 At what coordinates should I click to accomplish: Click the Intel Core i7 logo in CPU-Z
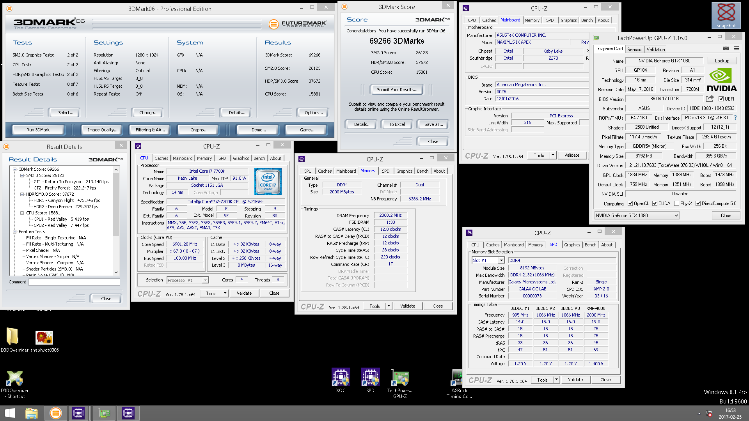[x=268, y=182]
